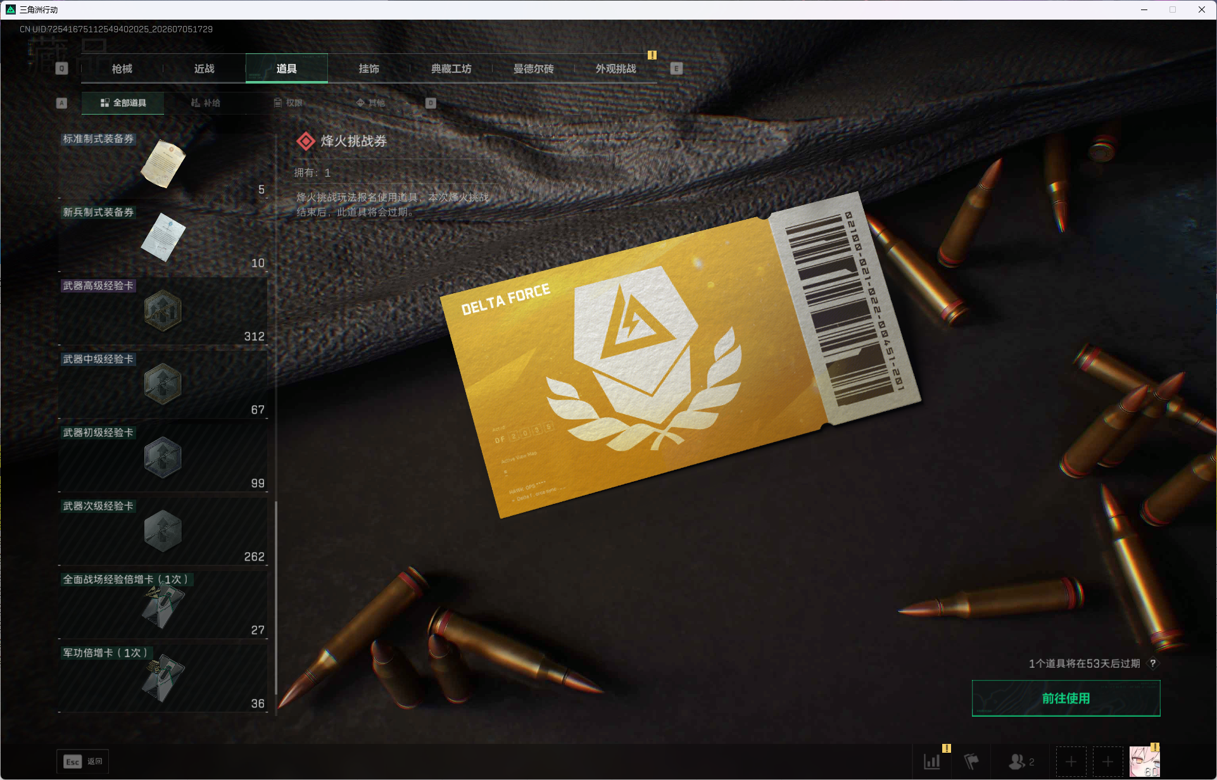Click the second empty squad slot plus
This screenshot has width=1217, height=780.
coord(1107,762)
